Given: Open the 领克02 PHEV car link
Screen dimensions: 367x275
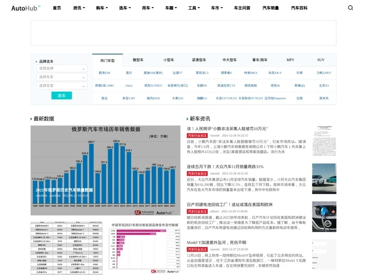Looking at the screenshot, I should tap(153, 86).
